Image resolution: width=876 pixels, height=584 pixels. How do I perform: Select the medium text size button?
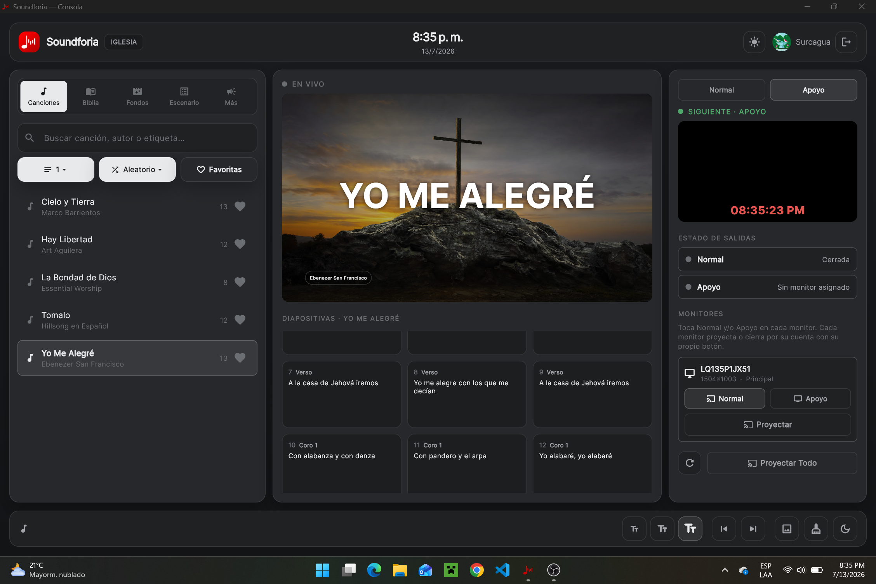[662, 528]
